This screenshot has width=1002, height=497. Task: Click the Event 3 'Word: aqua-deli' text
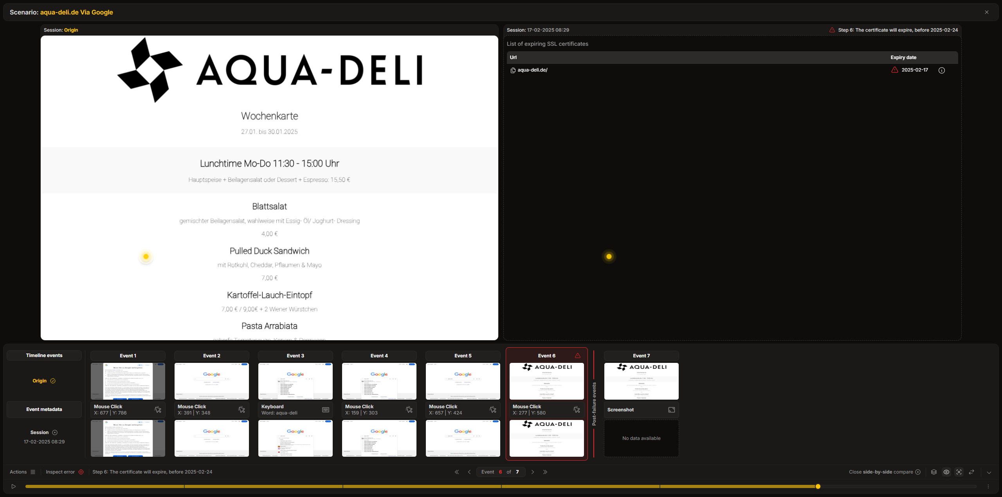click(x=279, y=413)
